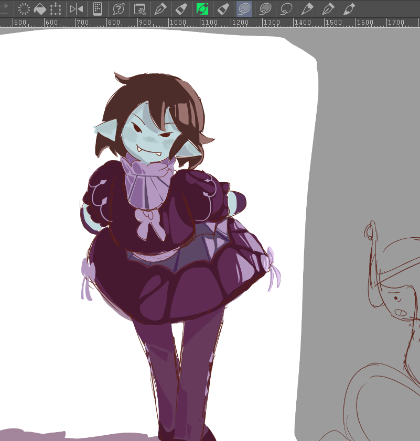420x441 pixels.
Task: Click the Flip Horizontal mirror icon
Action: coord(76,9)
